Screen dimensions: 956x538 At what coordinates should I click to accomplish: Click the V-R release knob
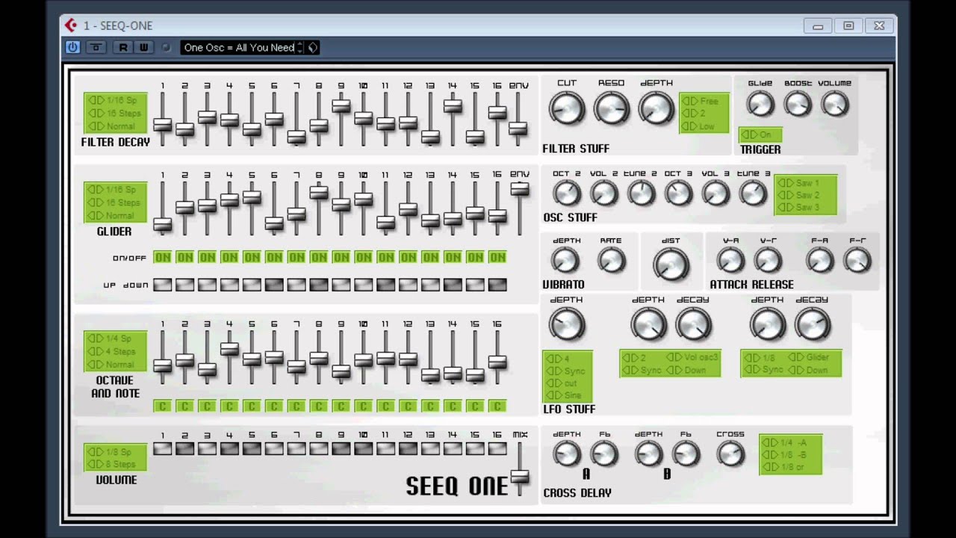pyautogui.click(x=768, y=260)
